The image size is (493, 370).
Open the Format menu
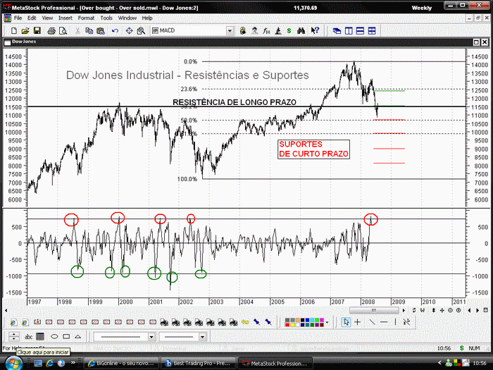(86, 18)
